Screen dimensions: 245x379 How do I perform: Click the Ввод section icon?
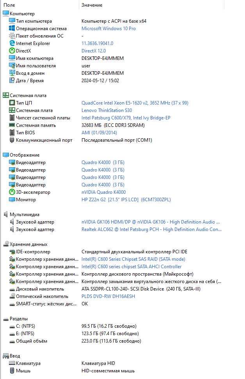(6, 356)
